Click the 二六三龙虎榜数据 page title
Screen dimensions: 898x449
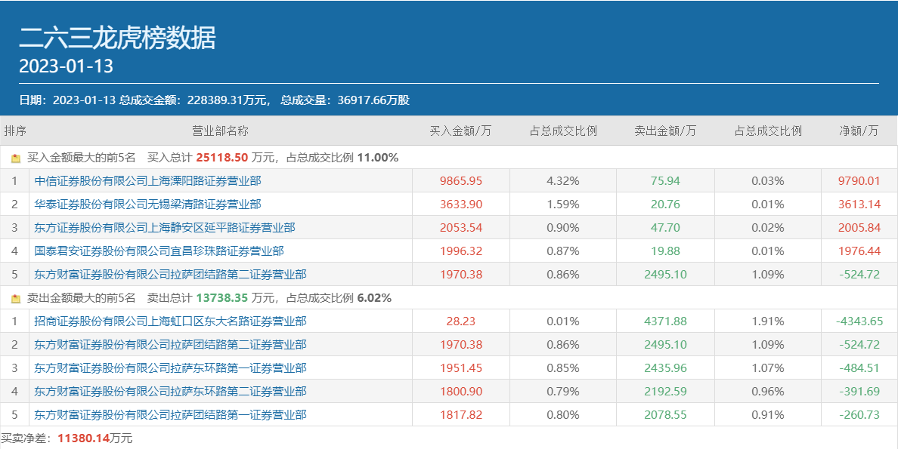(x=117, y=38)
